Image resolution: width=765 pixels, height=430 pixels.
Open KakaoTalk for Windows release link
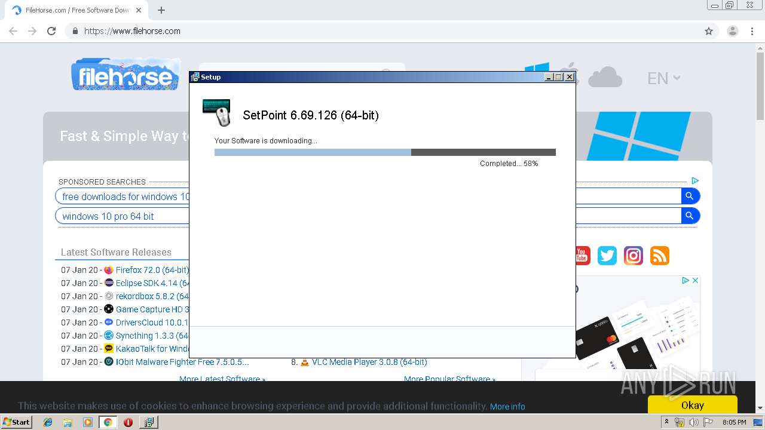[x=152, y=349]
